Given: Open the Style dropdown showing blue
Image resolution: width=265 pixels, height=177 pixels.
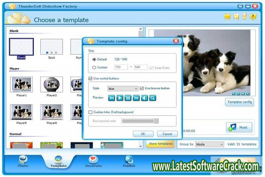Looking at the screenshot, I should pyautogui.click(x=123, y=88).
